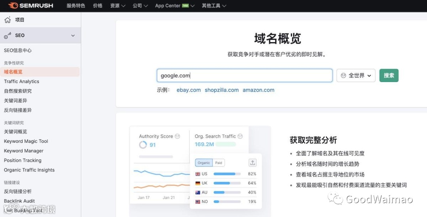
Task: Select the Paid toggle in preview
Action: pyautogui.click(x=219, y=162)
